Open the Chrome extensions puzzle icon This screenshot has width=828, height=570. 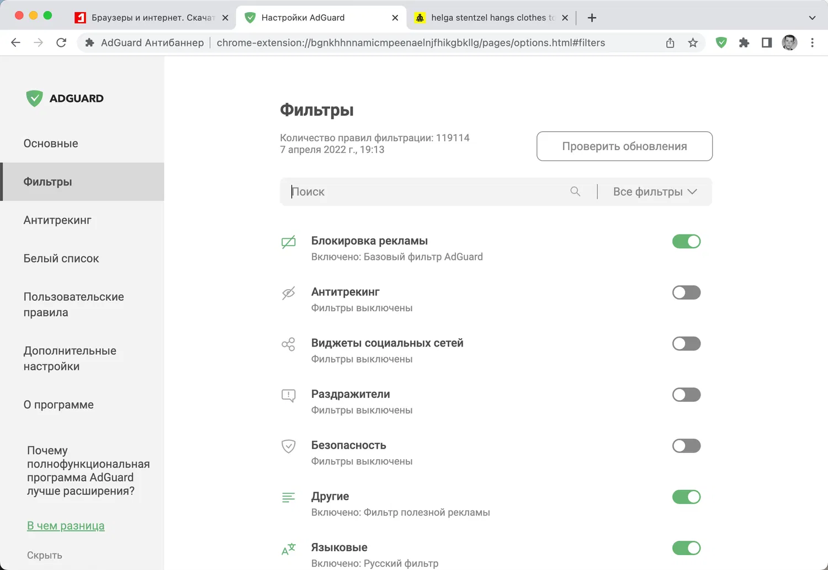[x=744, y=42]
